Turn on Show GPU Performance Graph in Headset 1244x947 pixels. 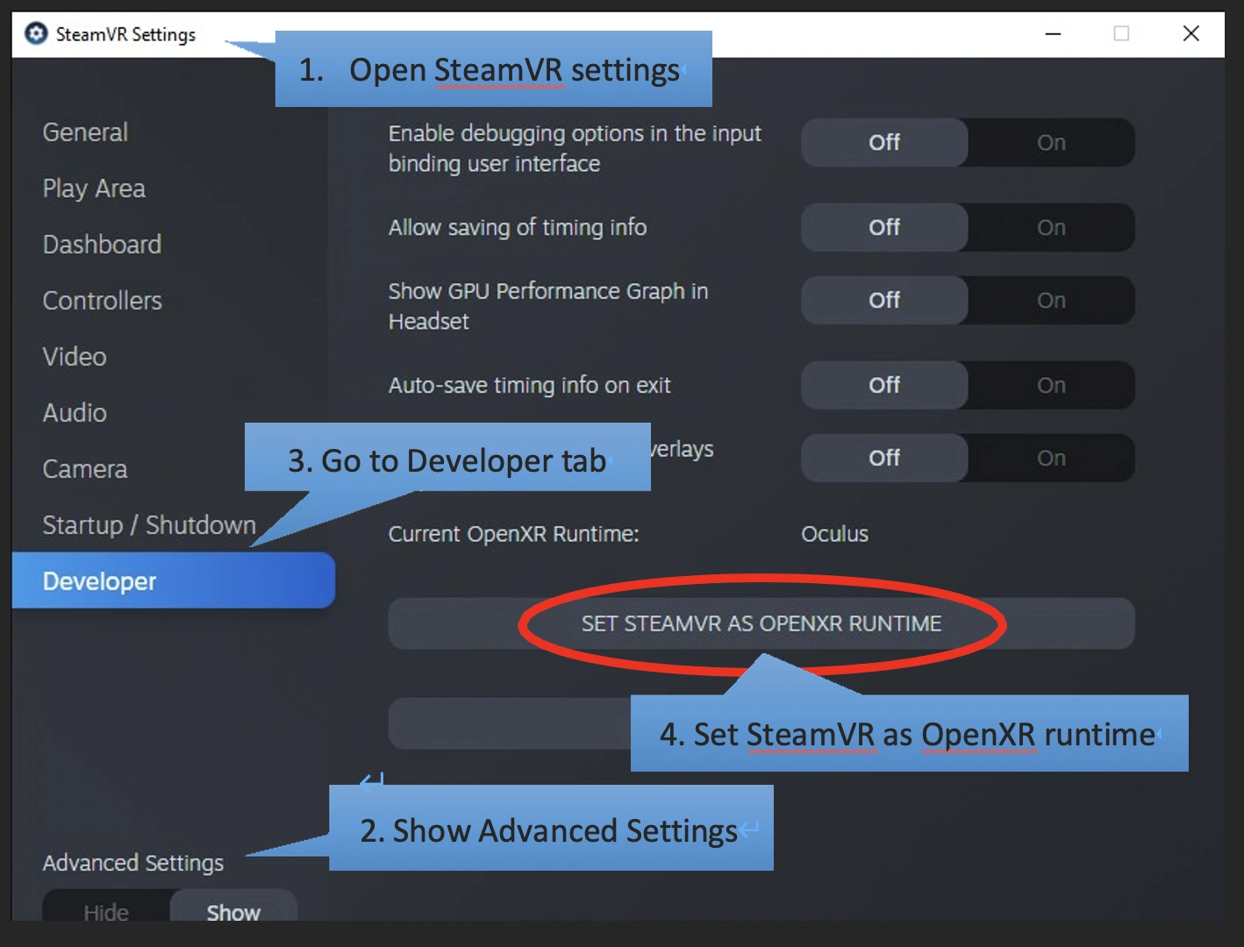click(1051, 300)
